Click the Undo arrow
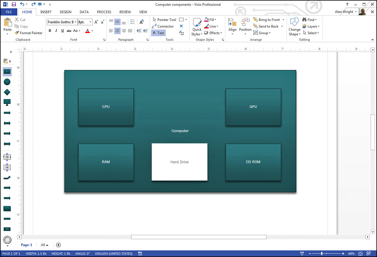This screenshot has height=257, width=377. click(x=22, y=4)
